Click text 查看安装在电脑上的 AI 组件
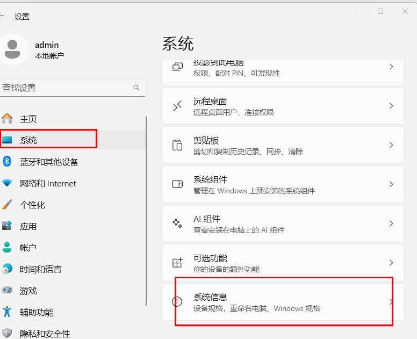 (239, 230)
